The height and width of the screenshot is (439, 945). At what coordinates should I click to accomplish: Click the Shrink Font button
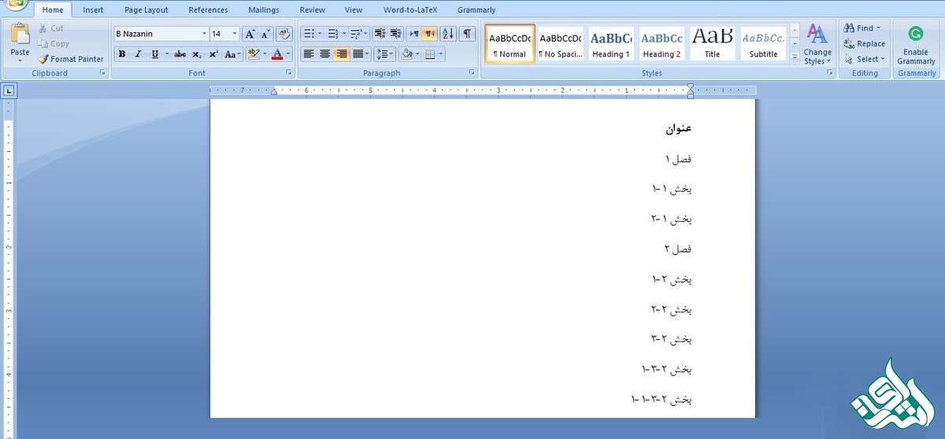pyautogui.click(x=265, y=34)
